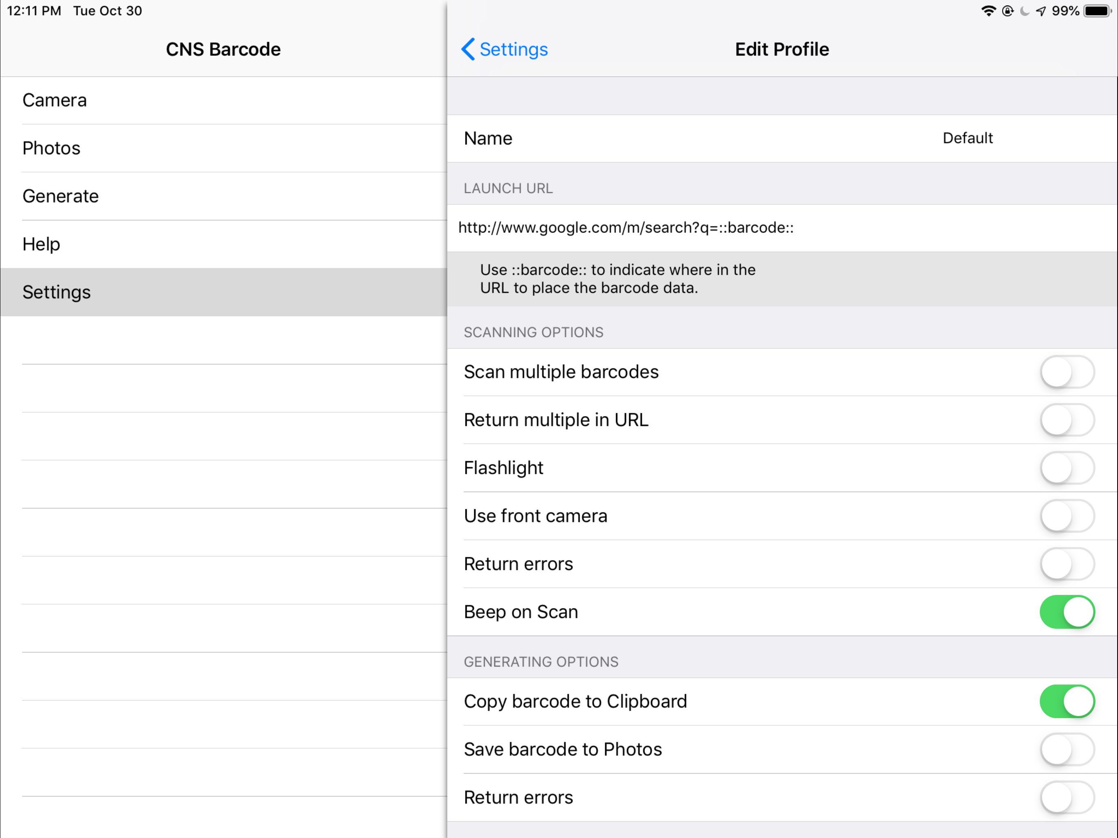Tap the 99% battery percentage
This screenshot has height=838, width=1118.
pyautogui.click(x=1066, y=11)
